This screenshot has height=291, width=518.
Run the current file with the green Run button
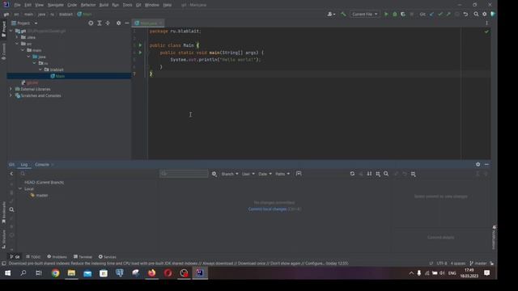(386, 15)
